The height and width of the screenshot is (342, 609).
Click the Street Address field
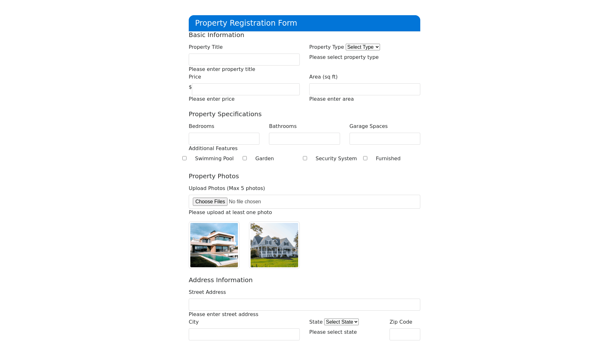pyautogui.click(x=304, y=305)
